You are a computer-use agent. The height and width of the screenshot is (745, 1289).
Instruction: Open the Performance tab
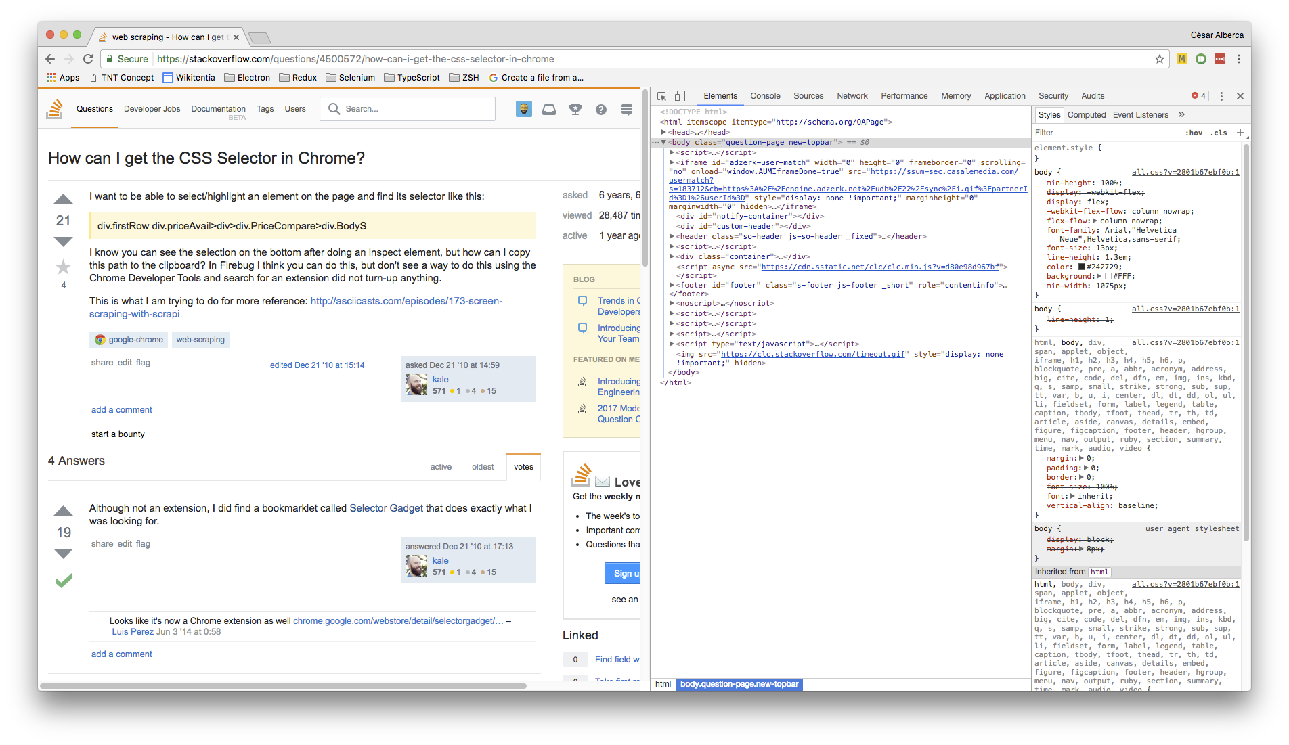pos(904,96)
